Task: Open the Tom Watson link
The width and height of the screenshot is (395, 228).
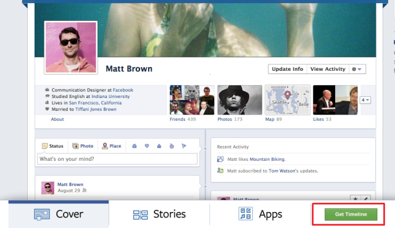Action: coord(281,171)
